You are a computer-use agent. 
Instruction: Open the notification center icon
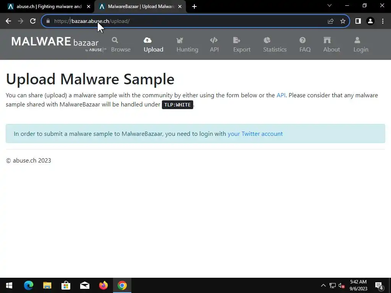379,285
